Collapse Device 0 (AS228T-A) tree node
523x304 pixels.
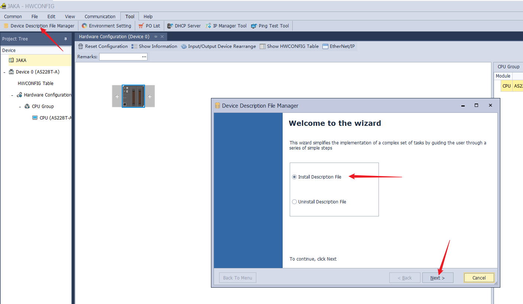point(4,72)
